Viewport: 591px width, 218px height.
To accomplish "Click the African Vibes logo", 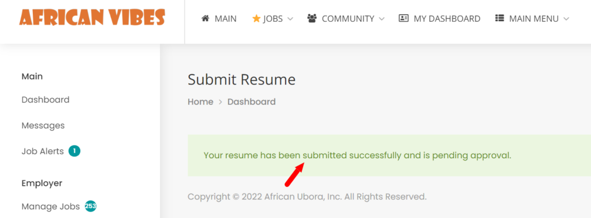I will tap(92, 18).
